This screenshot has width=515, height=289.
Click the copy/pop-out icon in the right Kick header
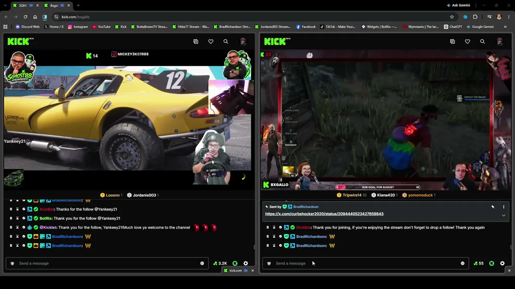coord(453,41)
